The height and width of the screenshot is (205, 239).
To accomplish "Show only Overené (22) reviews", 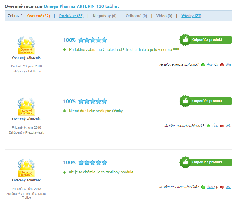I will click(x=39, y=16).
